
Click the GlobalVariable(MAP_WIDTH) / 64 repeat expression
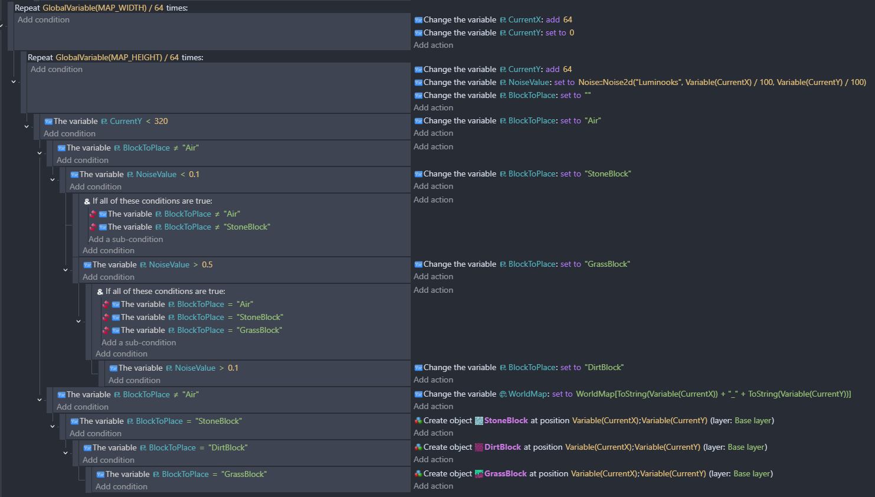pyautogui.click(x=103, y=8)
